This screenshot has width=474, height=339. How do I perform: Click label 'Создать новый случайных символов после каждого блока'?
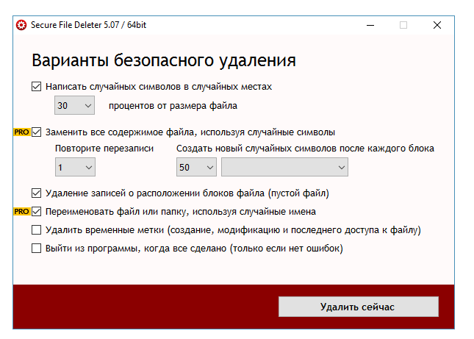pyautogui.click(x=305, y=149)
